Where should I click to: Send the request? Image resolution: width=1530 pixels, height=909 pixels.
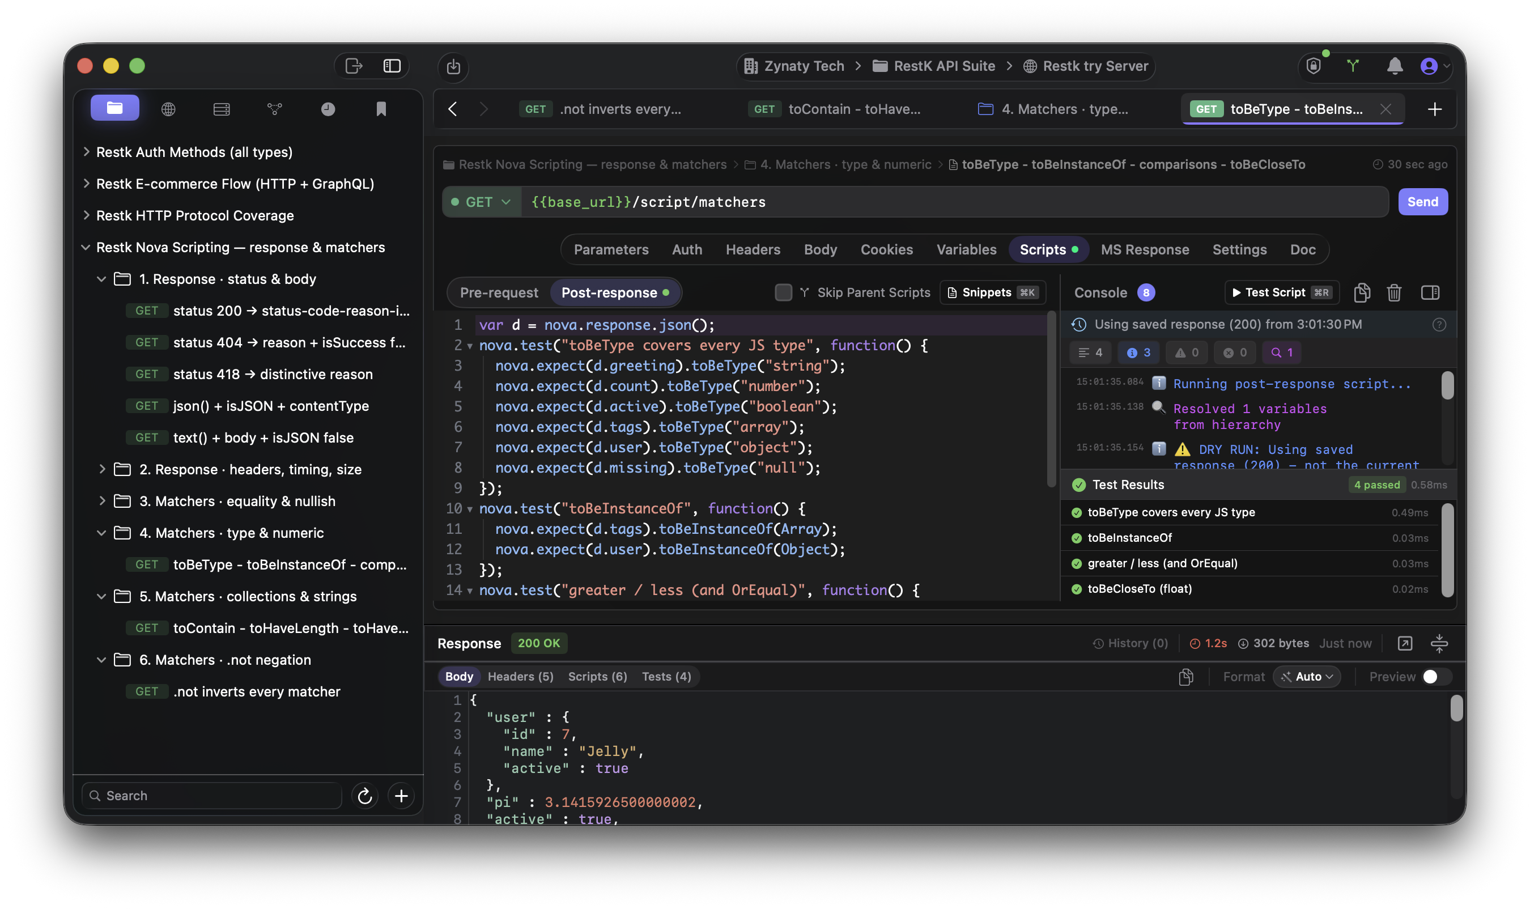(1422, 202)
